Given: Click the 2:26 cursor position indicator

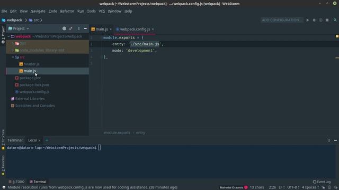Looking at the screenshot, I should pyautogui.click(x=272, y=187).
